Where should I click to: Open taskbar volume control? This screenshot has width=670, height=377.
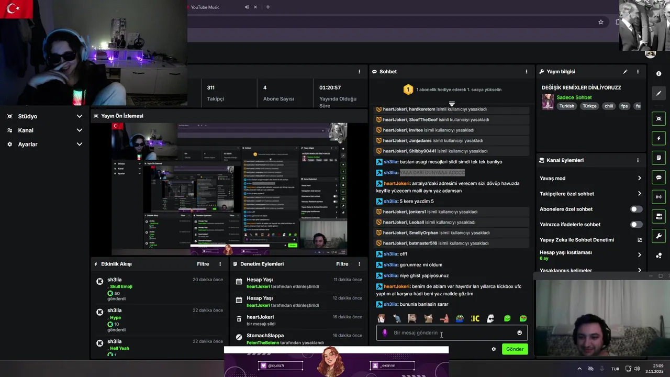(637, 369)
